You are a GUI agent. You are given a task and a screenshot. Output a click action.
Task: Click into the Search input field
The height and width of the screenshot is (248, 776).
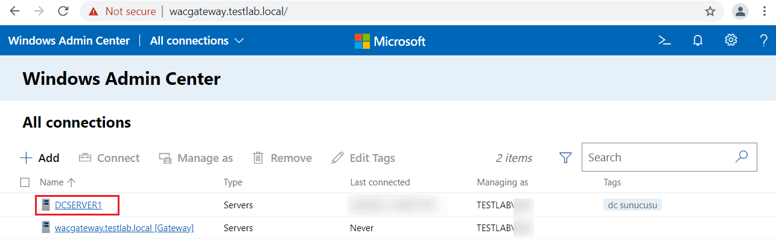(x=658, y=158)
